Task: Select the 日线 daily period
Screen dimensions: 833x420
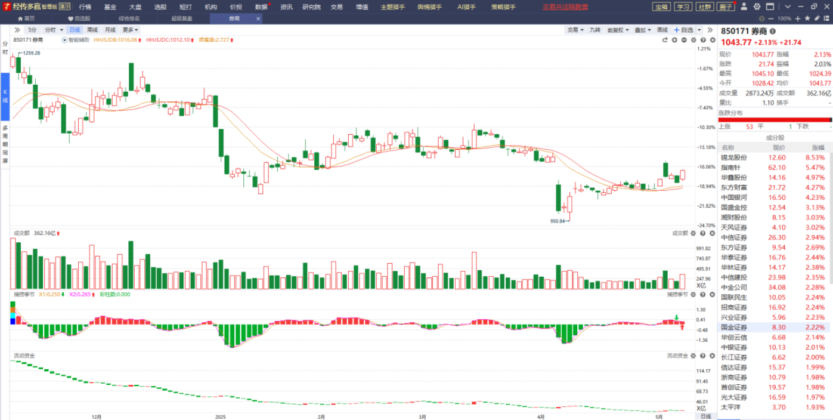Action: pyautogui.click(x=75, y=30)
